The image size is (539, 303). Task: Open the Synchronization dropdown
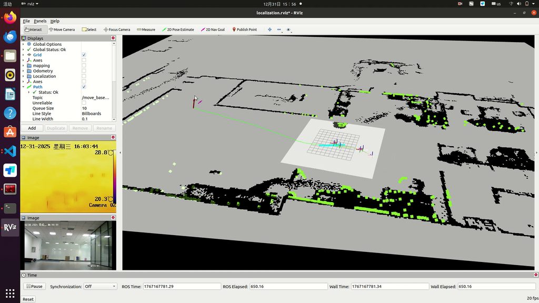point(100,286)
